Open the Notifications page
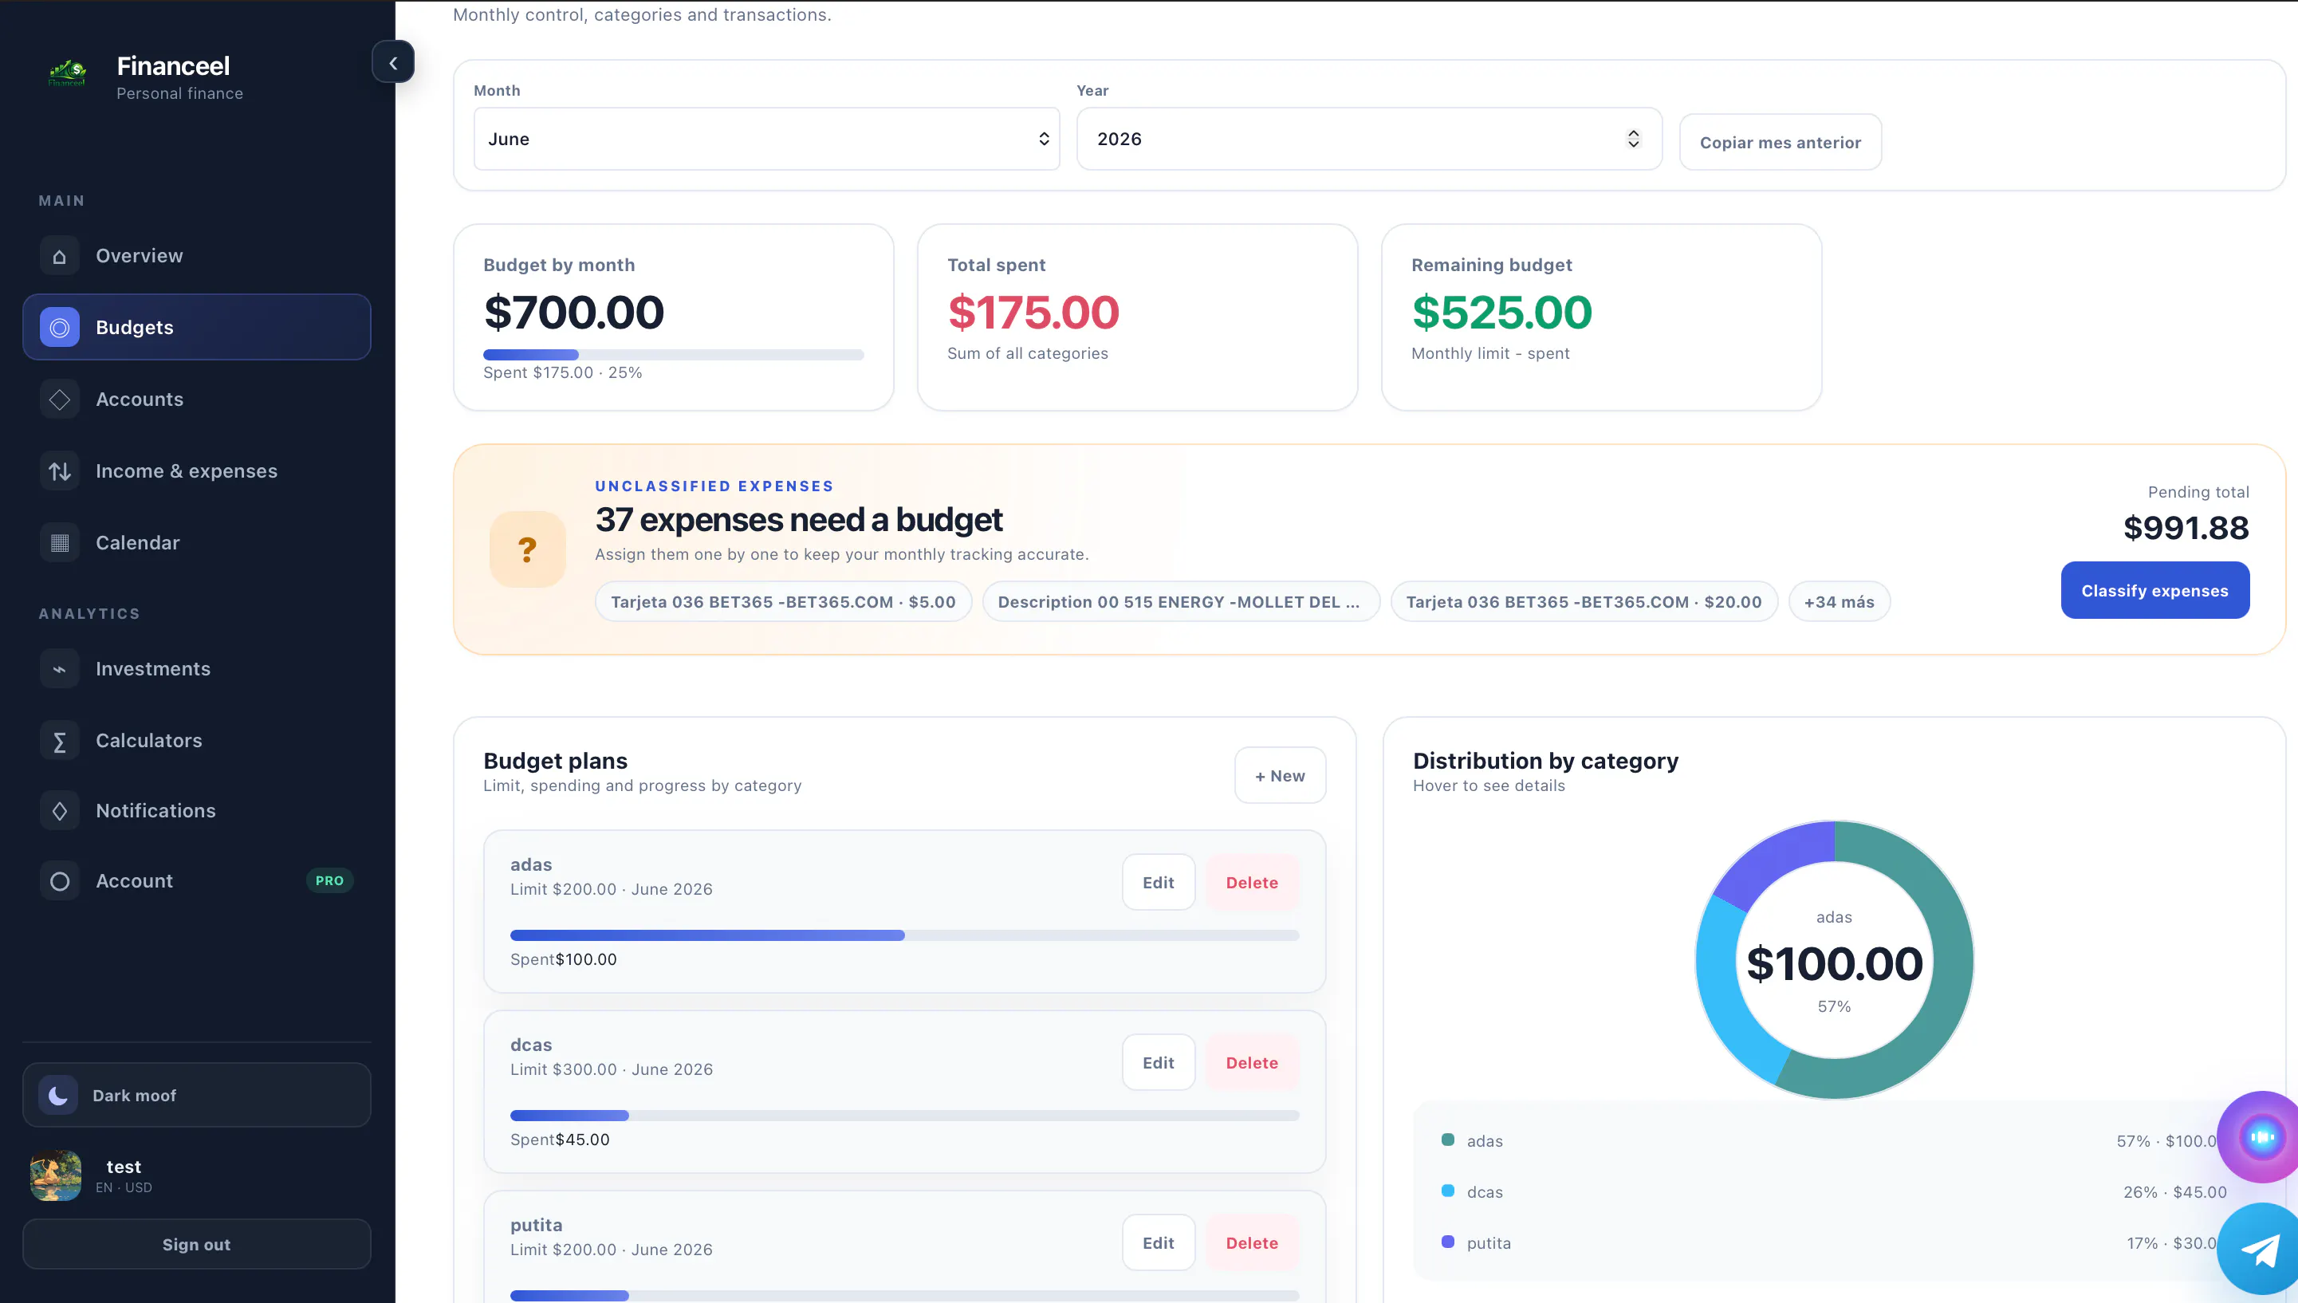Screen dimensions: 2298x1303 pyautogui.click(x=197, y=811)
